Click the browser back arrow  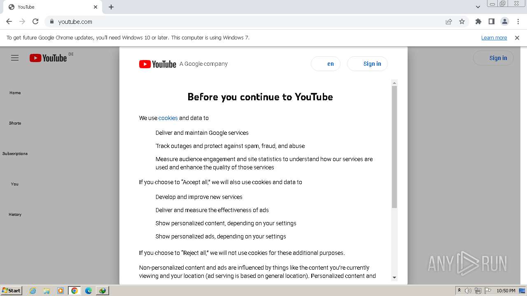tap(9, 21)
